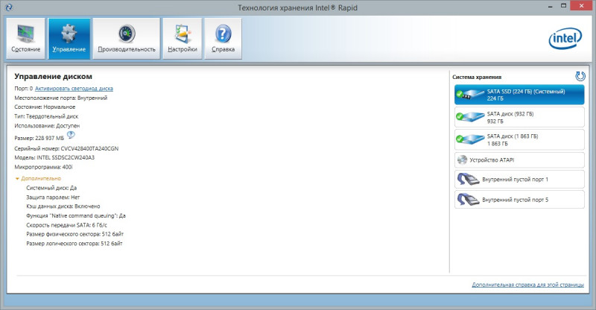
Task: Open the Справка (Help) tab
Action: [223, 39]
